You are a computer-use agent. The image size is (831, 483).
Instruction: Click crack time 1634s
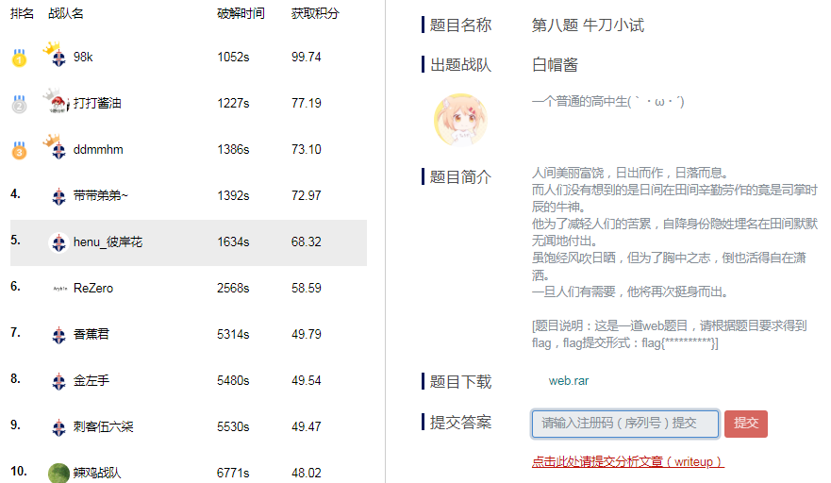tap(233, 242)
